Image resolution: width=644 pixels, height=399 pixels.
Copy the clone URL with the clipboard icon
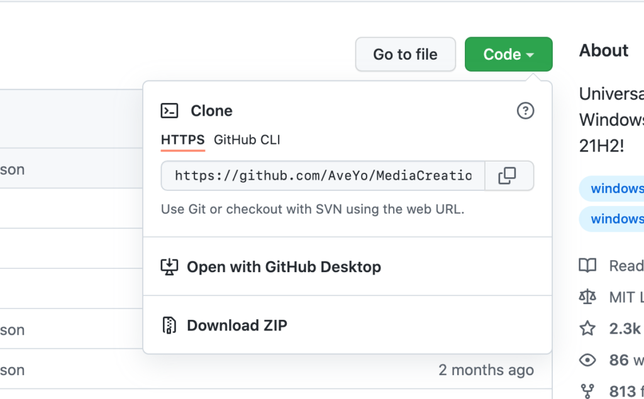(x=509, y=176)
